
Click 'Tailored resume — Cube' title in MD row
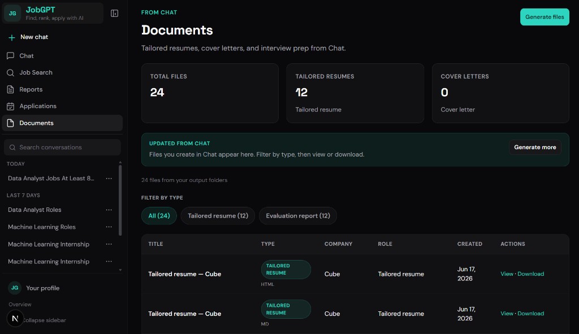pos(185,314)
